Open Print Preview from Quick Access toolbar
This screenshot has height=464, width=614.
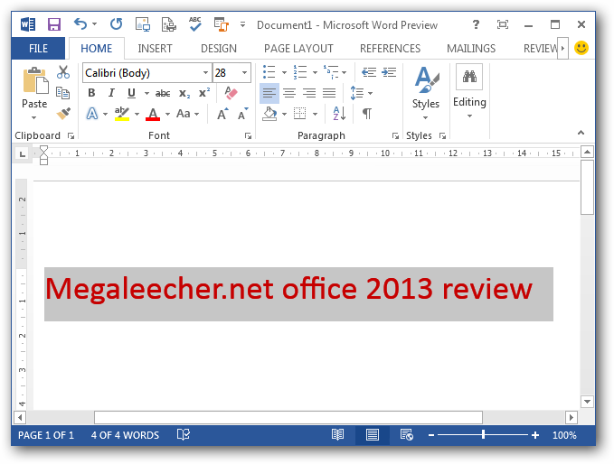168,24
